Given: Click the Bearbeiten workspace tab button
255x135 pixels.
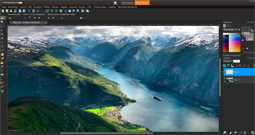Looking at the screenshot, I should click(142, 3).
